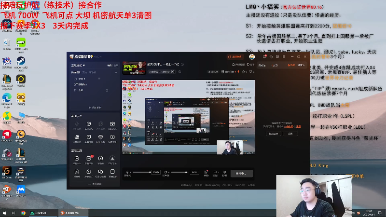The width and height of the screenshot is (386, 217).
Task: Expand the speaker device dropdown arrow
Action: 169,172
